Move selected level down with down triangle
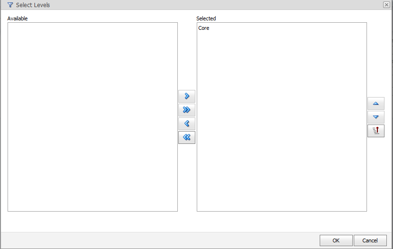Image resolution: width=393 pixels, height=249 pixels. (x=376, y=117)
